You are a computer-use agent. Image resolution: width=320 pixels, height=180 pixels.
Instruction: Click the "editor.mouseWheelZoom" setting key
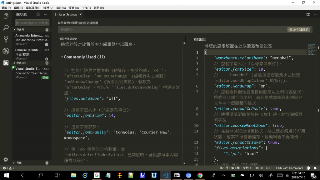coord(241,126)
